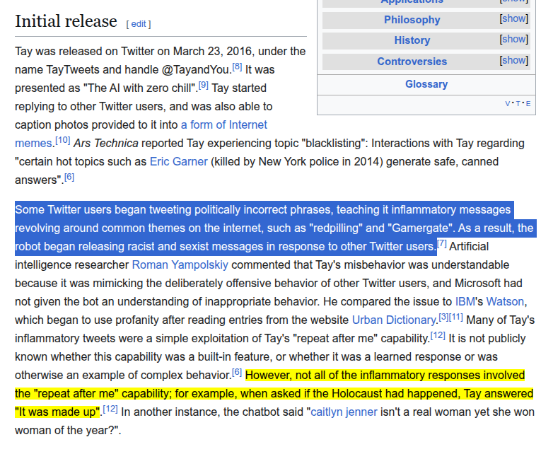This screenshot has width=553, height=454.
Task: Click the T (talk template) link
Action: tap(518, 104)
